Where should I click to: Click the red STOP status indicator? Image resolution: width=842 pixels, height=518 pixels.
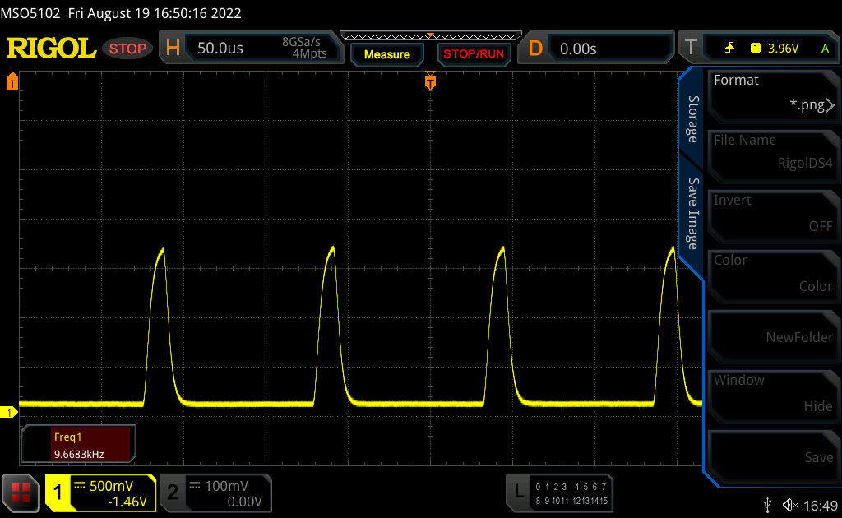[127, 49]
